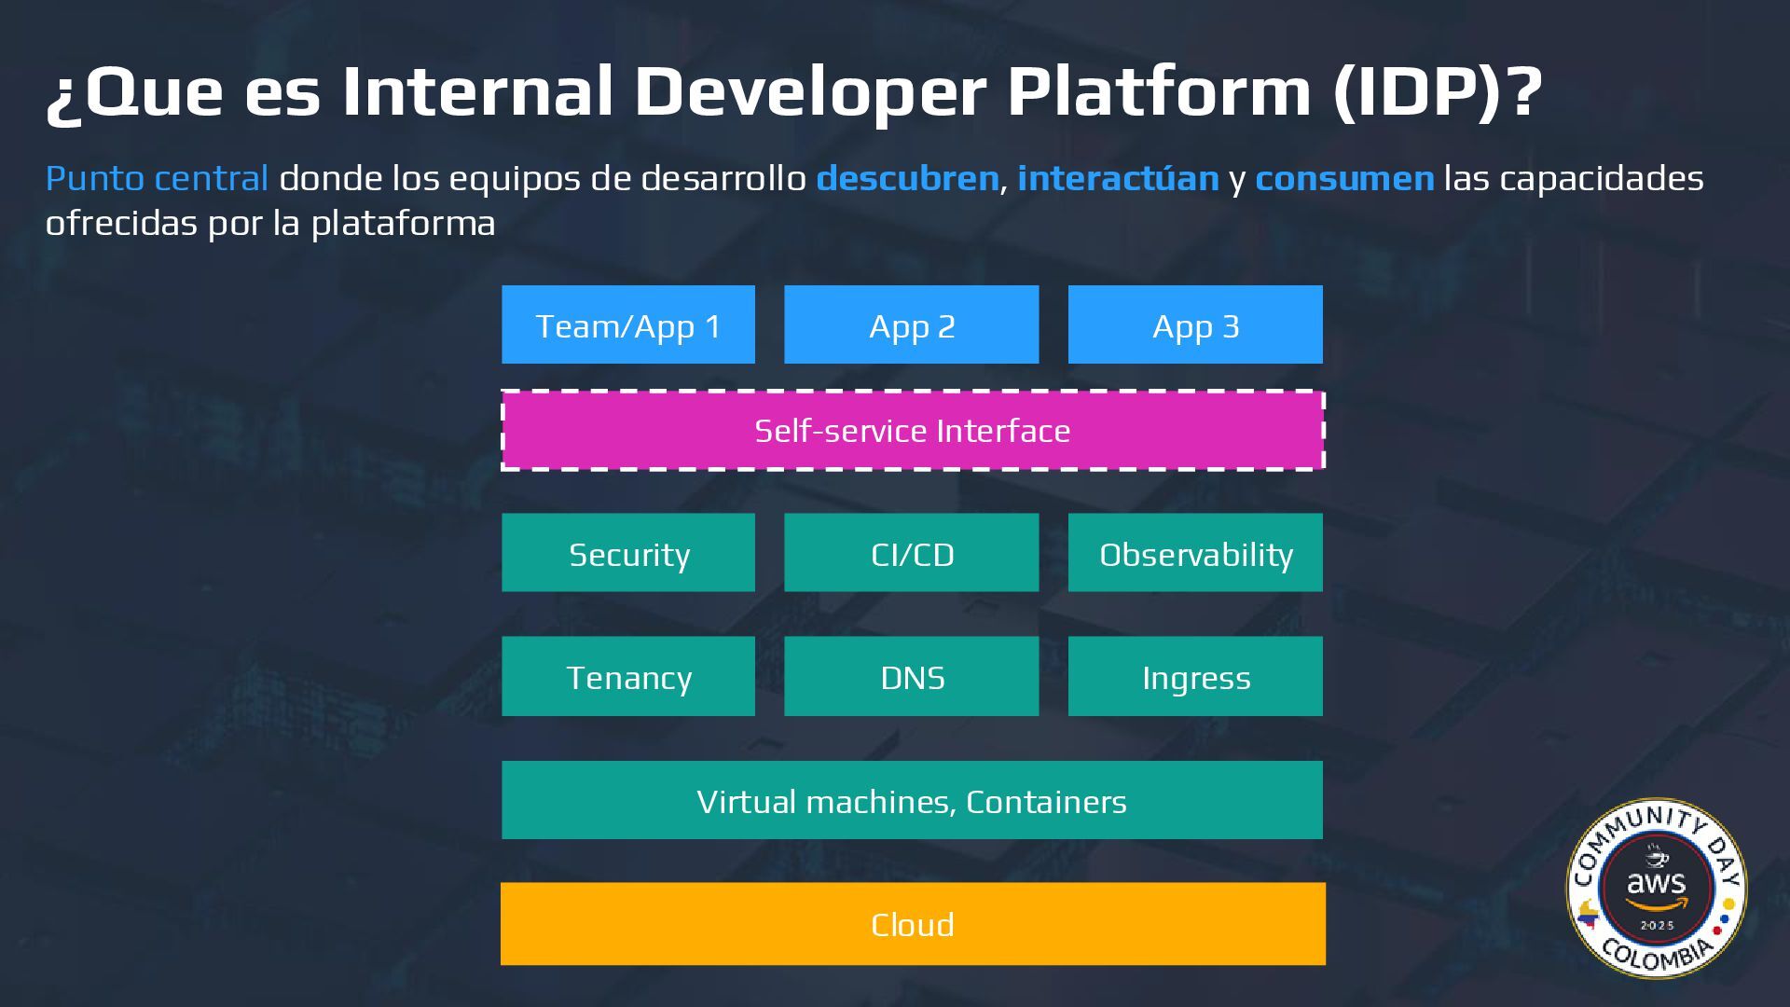Click the Self-service Interface box
This screenshot has height=1007, width=1790.
click(x=913, y=430)
